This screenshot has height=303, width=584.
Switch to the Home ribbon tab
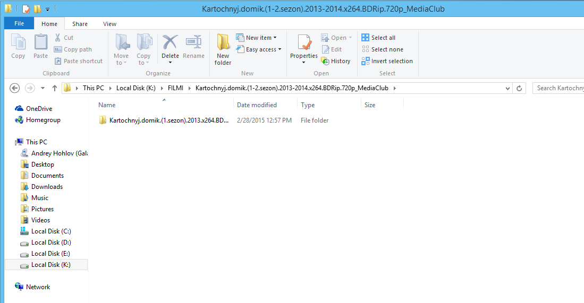pos(49,24)
